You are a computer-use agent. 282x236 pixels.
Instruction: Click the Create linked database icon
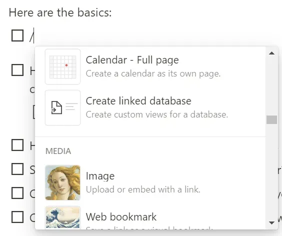point(63,107)
